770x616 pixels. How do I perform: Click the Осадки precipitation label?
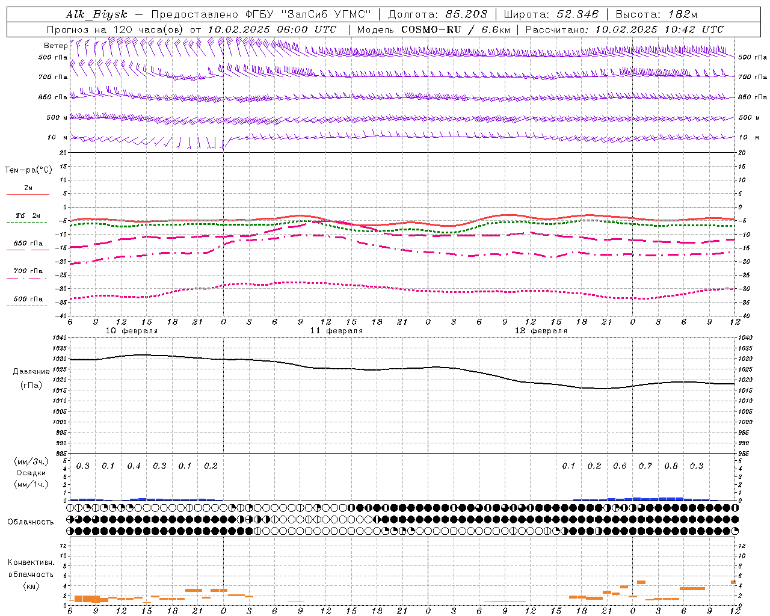[x=31, y=473]
